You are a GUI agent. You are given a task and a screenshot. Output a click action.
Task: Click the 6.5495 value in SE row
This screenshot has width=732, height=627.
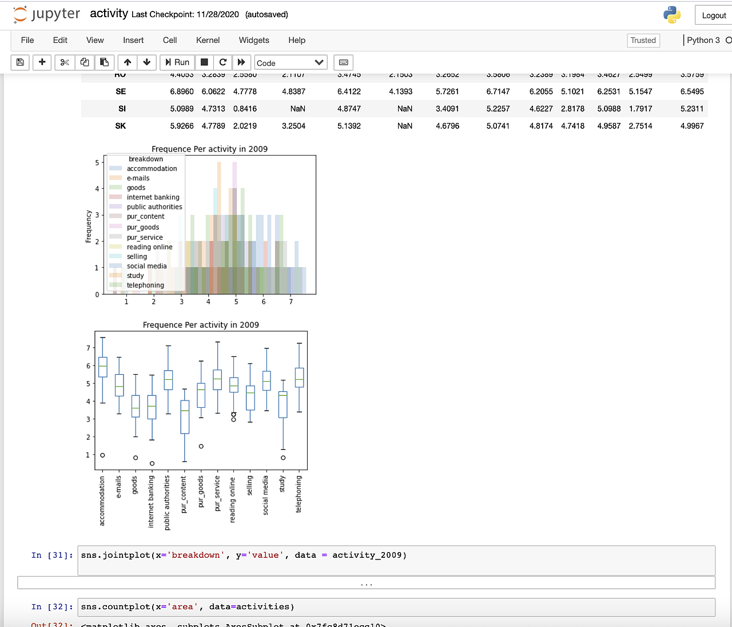click(x=692, y=92)
